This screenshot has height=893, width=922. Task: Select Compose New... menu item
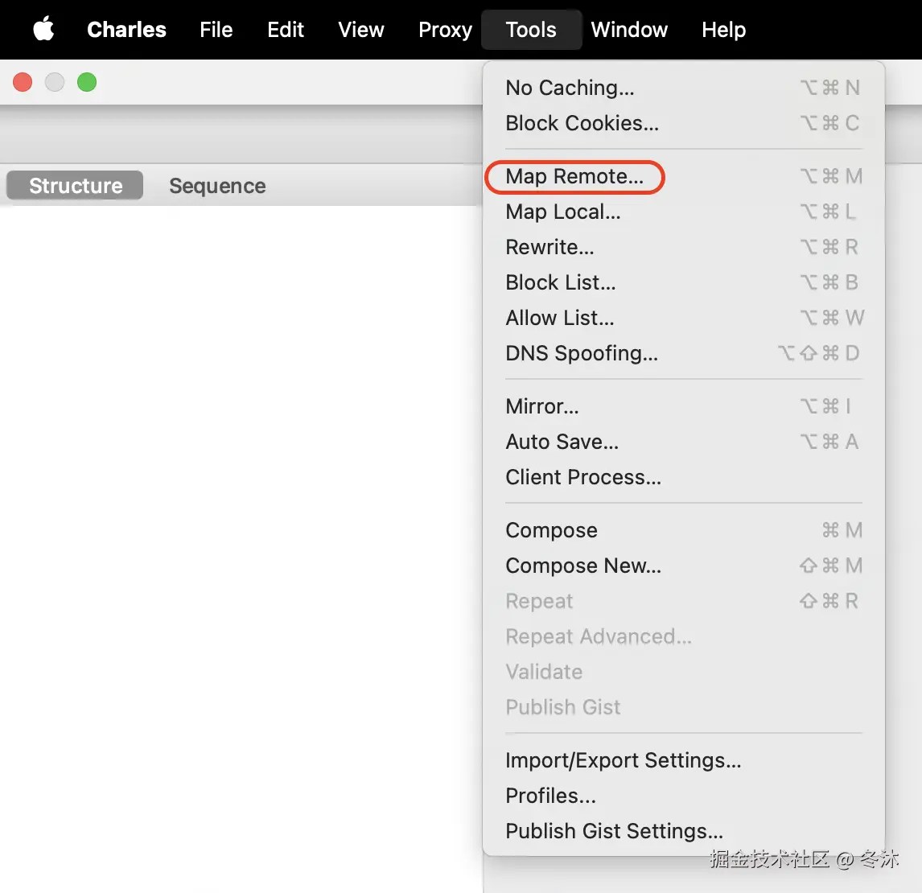point(683,566)
